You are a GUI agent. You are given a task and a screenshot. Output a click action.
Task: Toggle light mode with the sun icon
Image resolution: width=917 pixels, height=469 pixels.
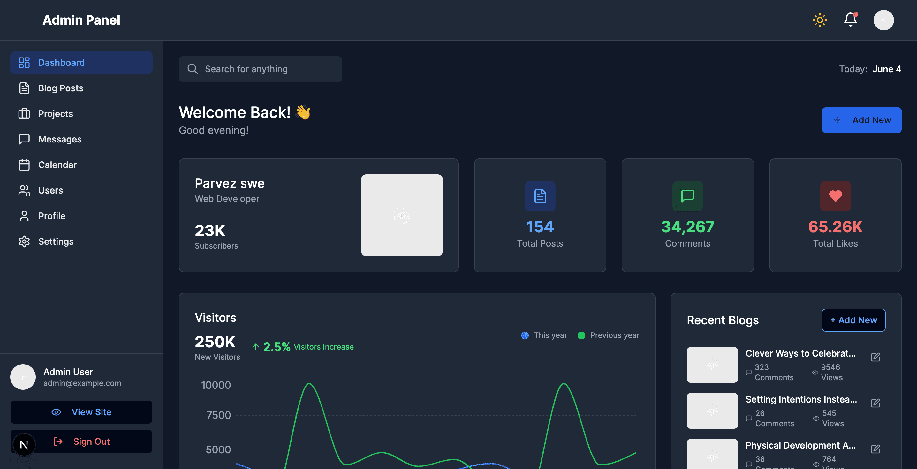[820, 20]
